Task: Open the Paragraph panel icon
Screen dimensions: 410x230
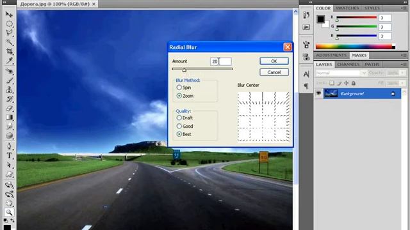Action: coord(306,86)
